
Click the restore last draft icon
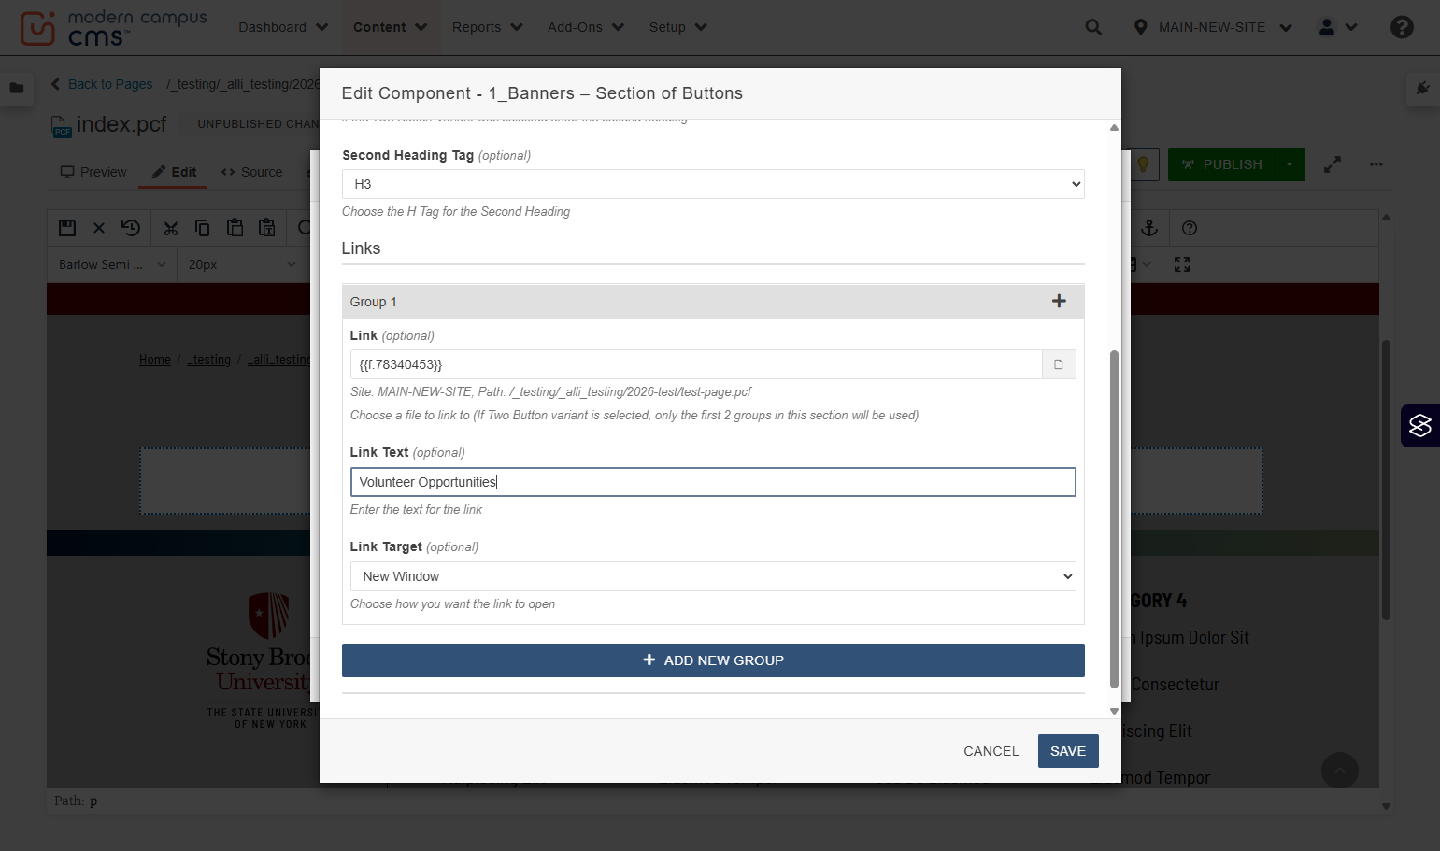[131, 228]
